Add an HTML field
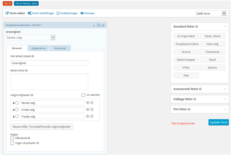This screenshot has width=231, height=155. [x=186, y=68]
